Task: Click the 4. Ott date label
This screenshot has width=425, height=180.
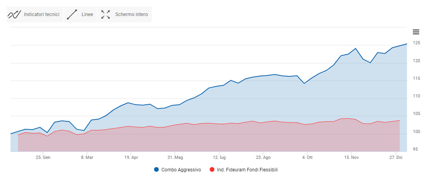Action: (x=307, y=158)
